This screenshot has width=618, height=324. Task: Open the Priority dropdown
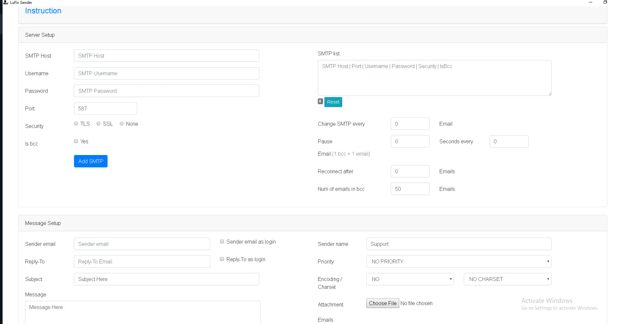point(458,262)
